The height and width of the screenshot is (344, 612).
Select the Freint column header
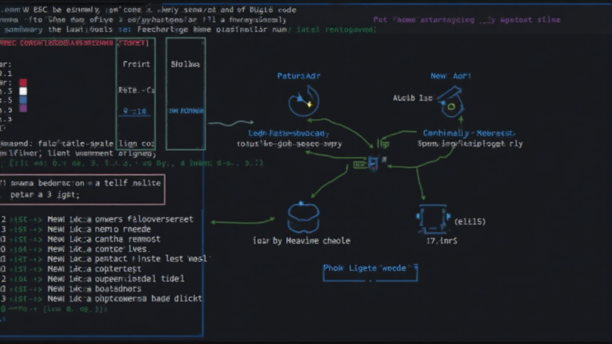point(136,64)
